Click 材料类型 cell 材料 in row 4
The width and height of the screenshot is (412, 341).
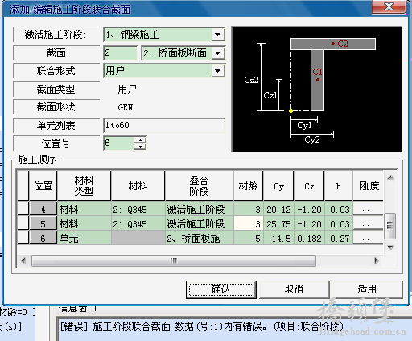(84, 209)
